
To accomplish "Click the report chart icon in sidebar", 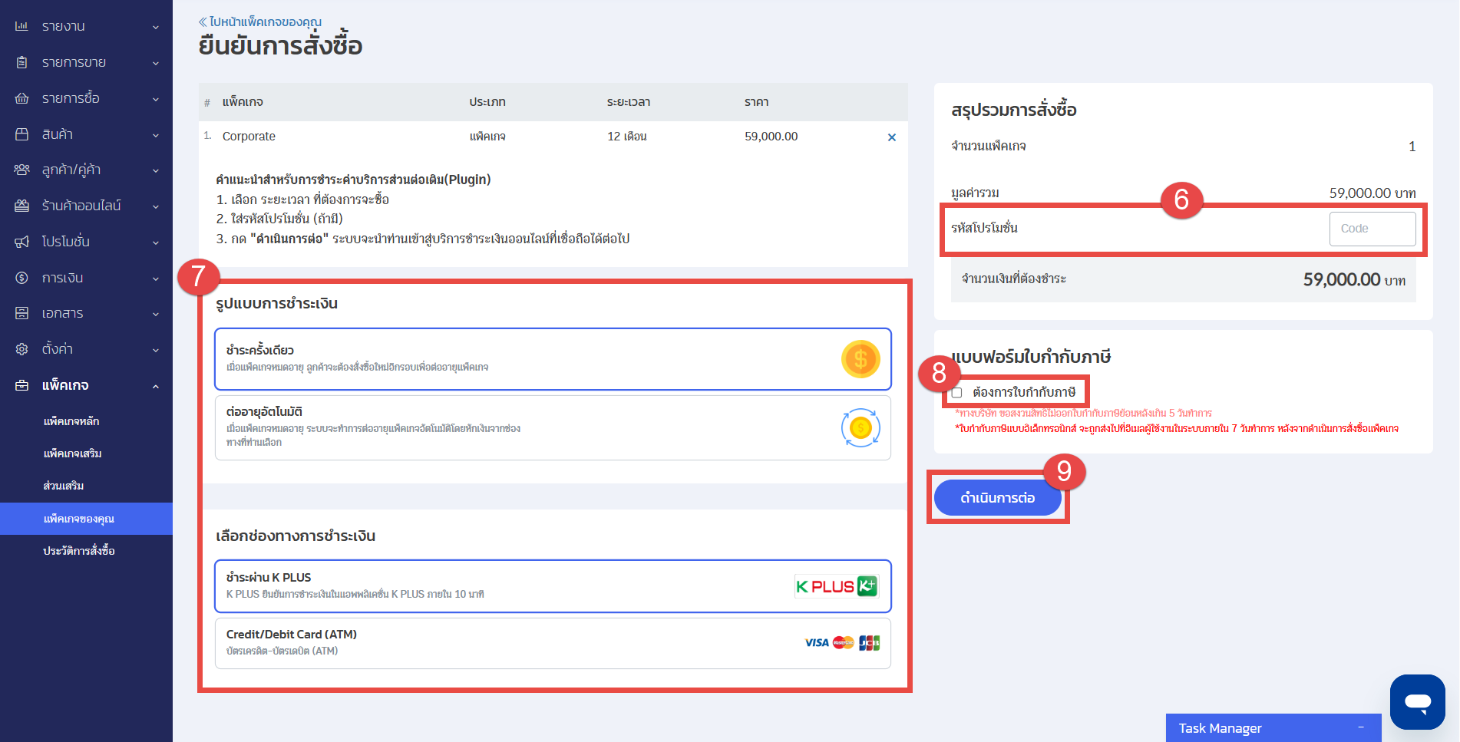I will [21, 26].
